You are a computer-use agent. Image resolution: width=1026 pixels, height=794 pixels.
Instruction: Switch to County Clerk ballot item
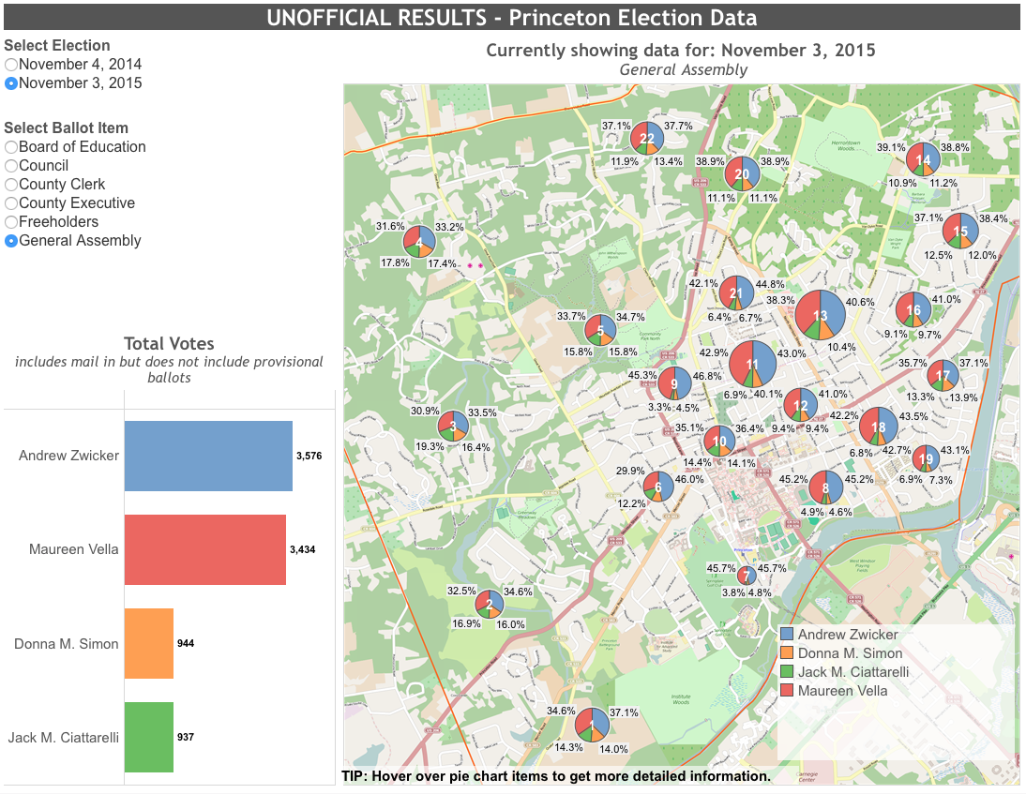[11, 185]
